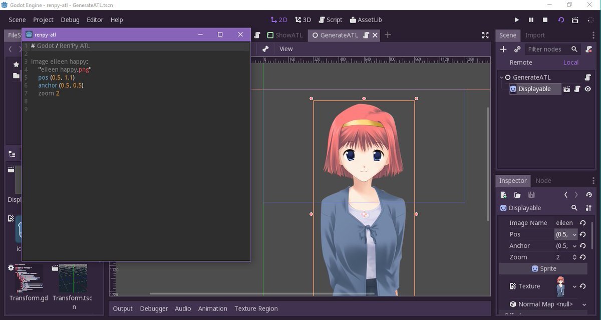Open the Inspector tab
Image resolution: width=601 pixels, height=320 pixels.
coord(513,181)
